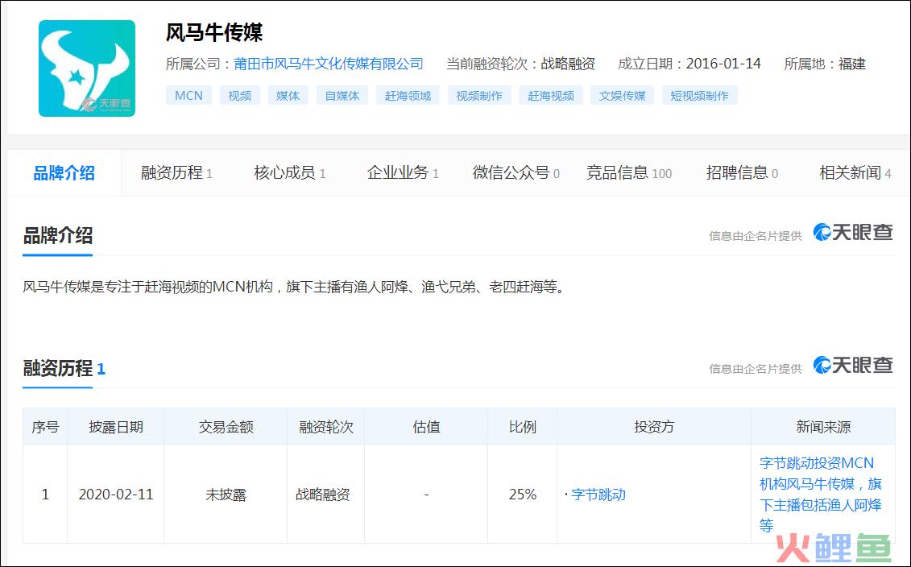Open the 字节跳动 investor link
The width and height of the screenshot is (911, 567).
[598, 495]
